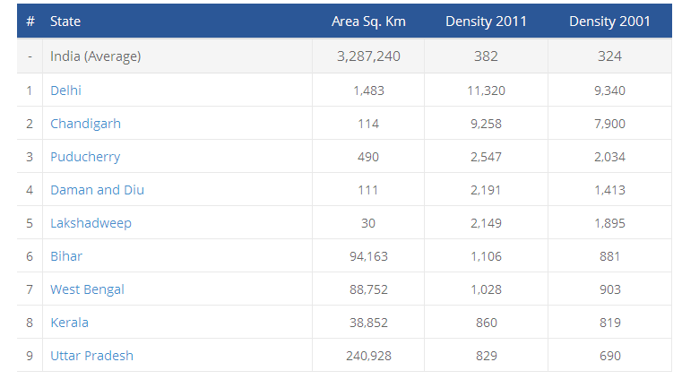Open the Lakshadweep link
Viewport: 682px width, 388px height.
pos(91,224)
